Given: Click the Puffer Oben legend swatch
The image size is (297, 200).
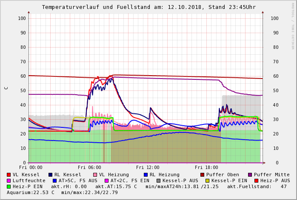Looking at the screenshot, I should 203,175.
